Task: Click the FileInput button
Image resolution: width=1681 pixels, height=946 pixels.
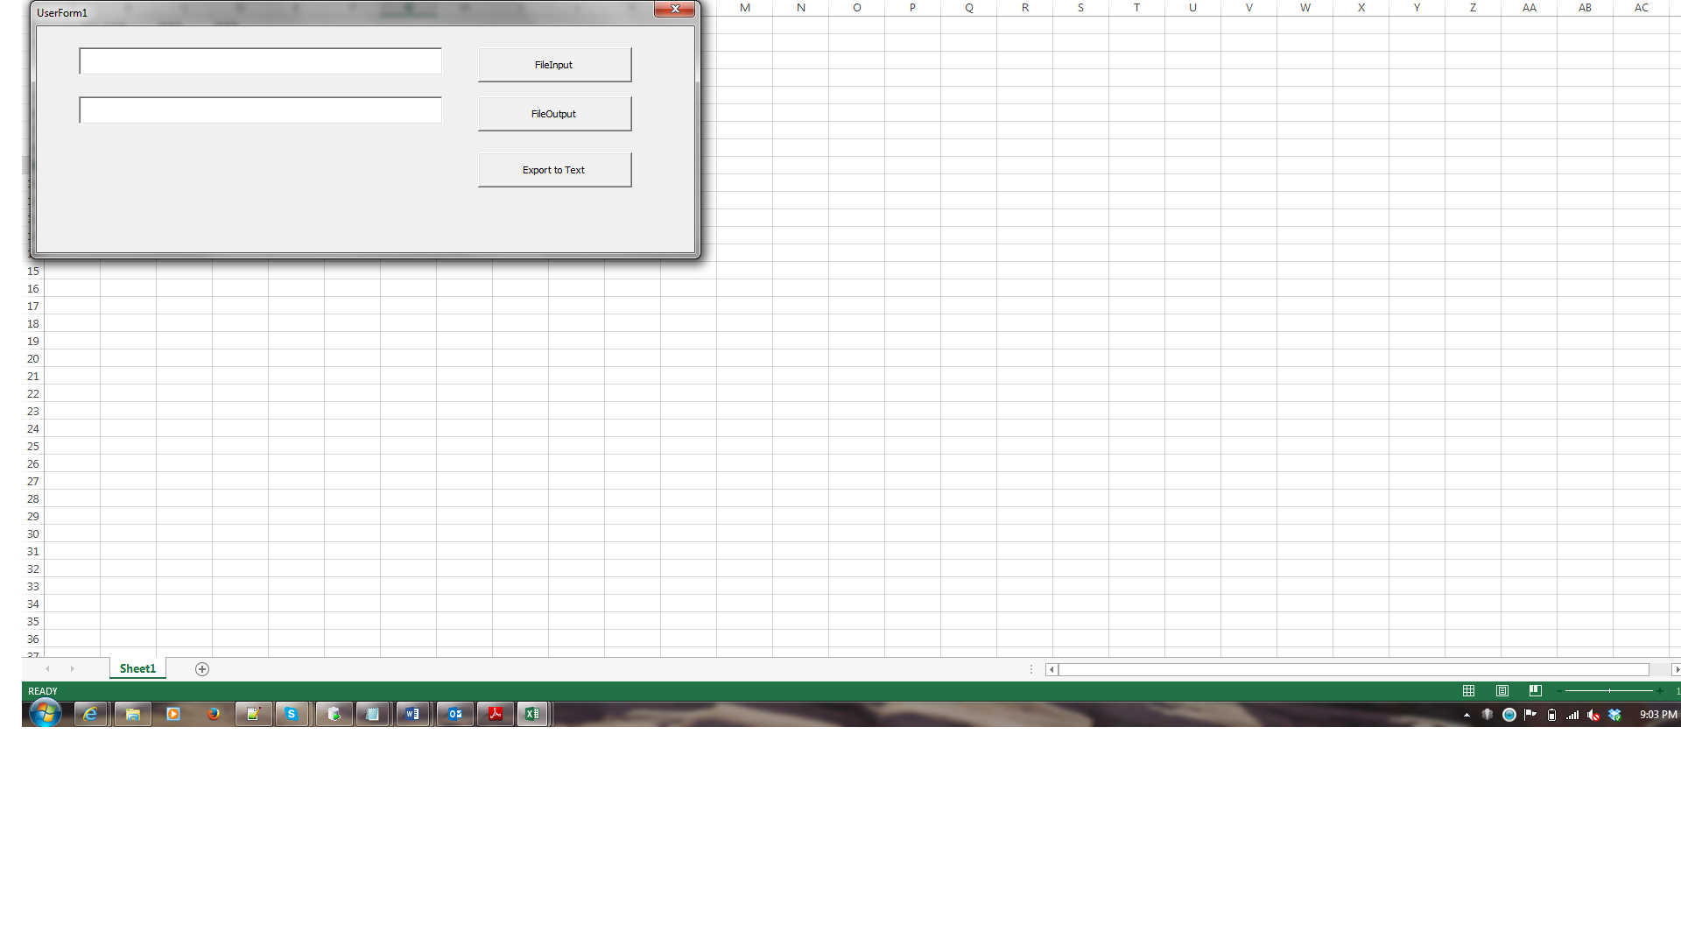Action: (x=554, y=64)
